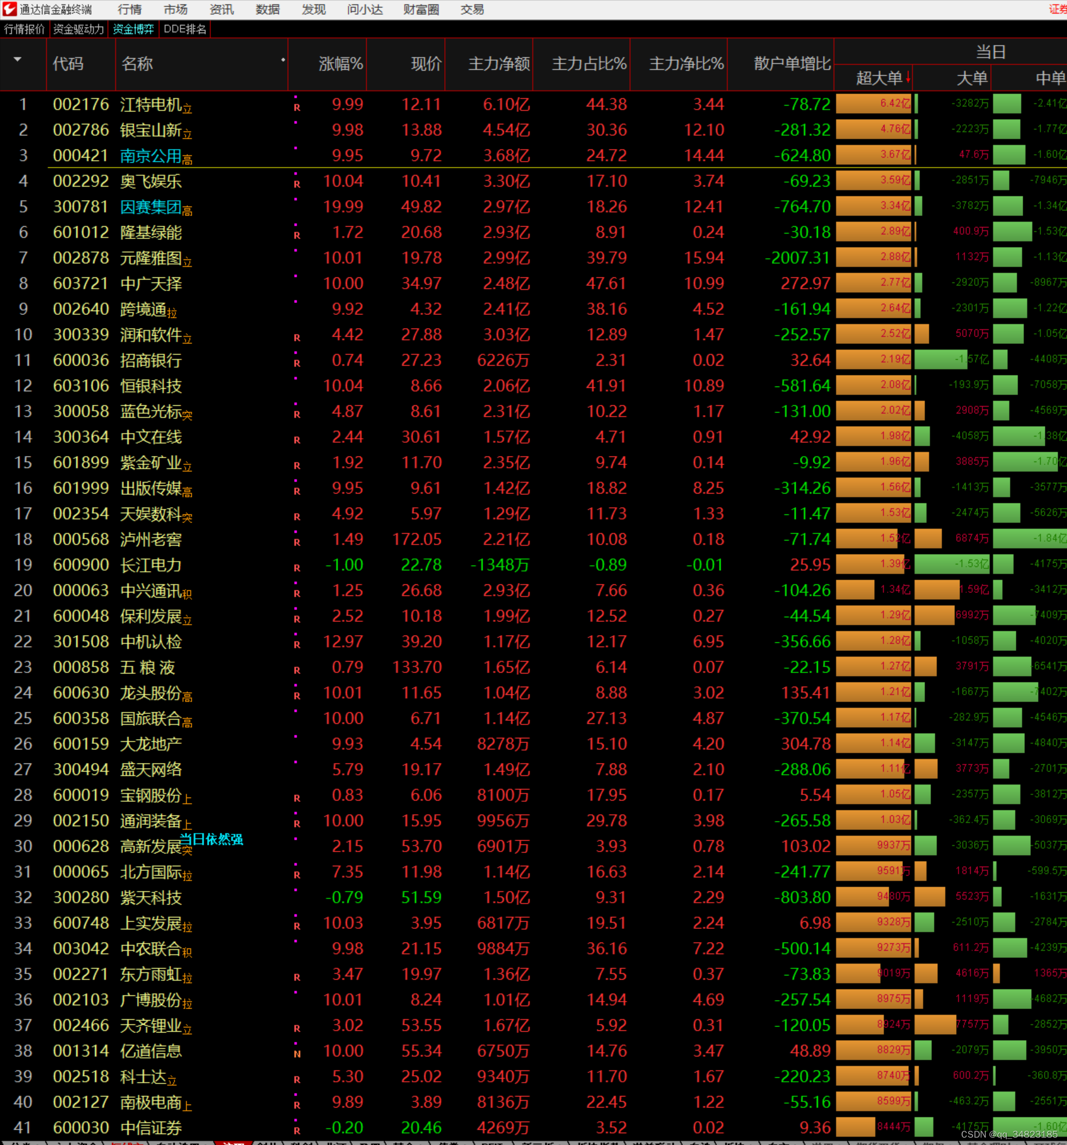The image size is (1067, 1145).
Task: Select the 江特电机 stock name
Action: pos(151,105)
